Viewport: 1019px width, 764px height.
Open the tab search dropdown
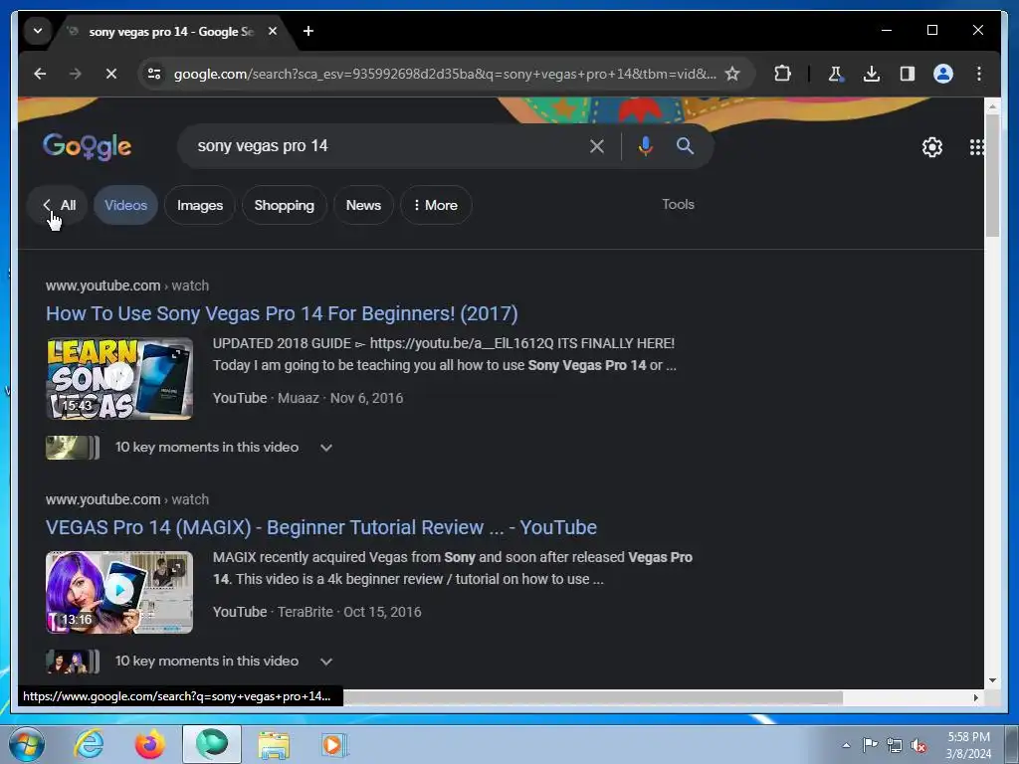(x=38, y=31)
